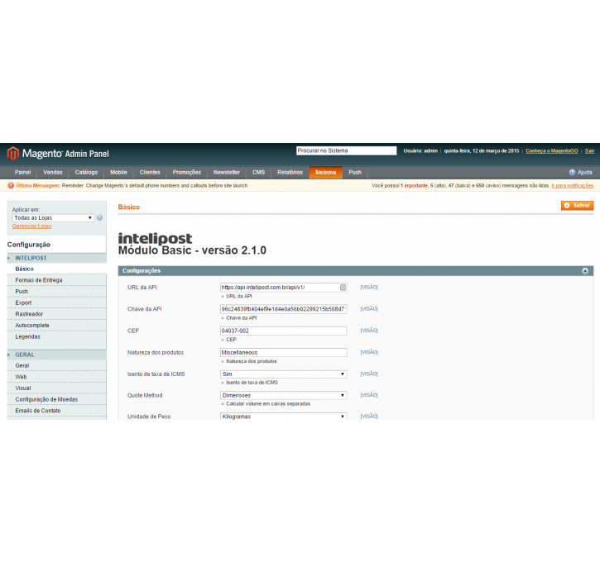This screenshot has width=600, height=562.
Task: Click the Procurar no Sistema search field
Action: tap(346, 151)
